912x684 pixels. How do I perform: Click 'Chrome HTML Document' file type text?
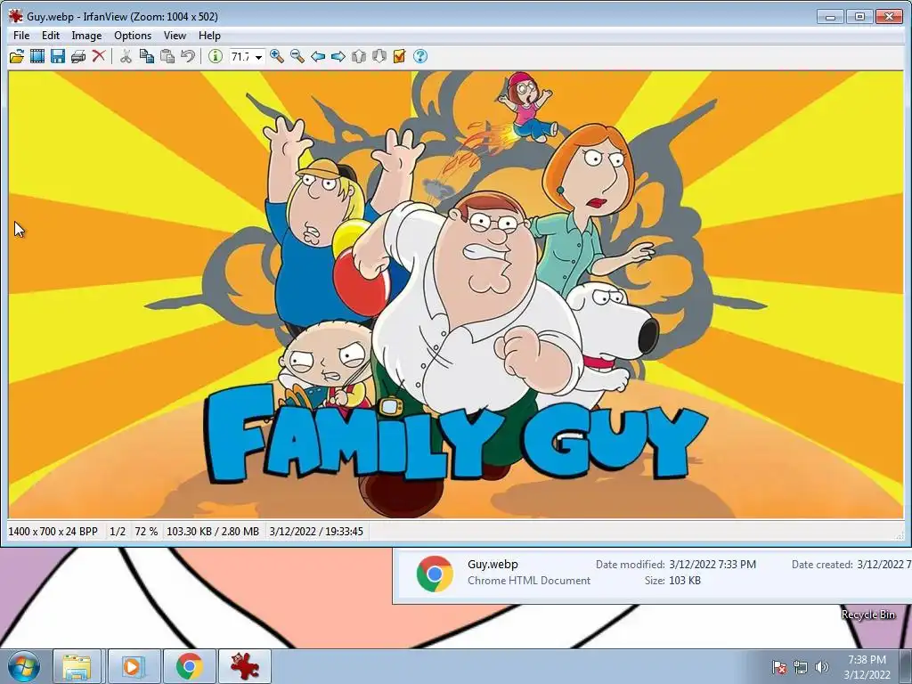point(529,581)
